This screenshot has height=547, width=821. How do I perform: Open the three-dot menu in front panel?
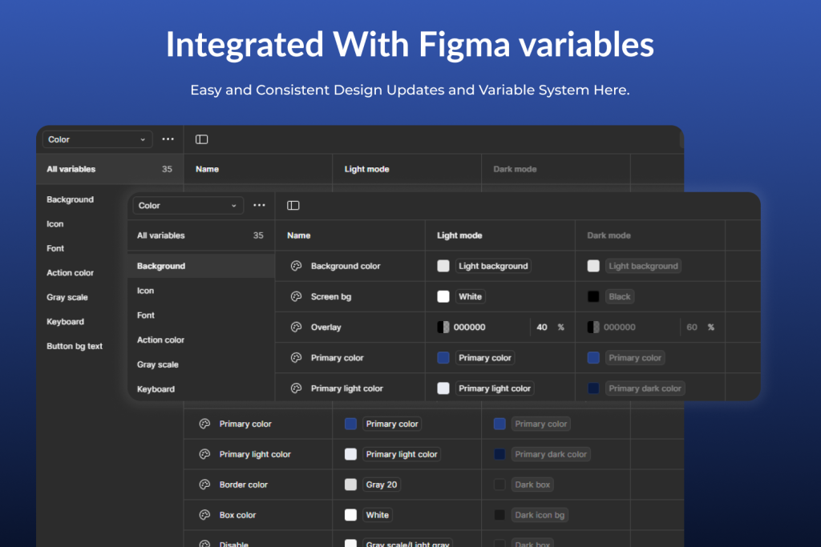tap(259, 206)
